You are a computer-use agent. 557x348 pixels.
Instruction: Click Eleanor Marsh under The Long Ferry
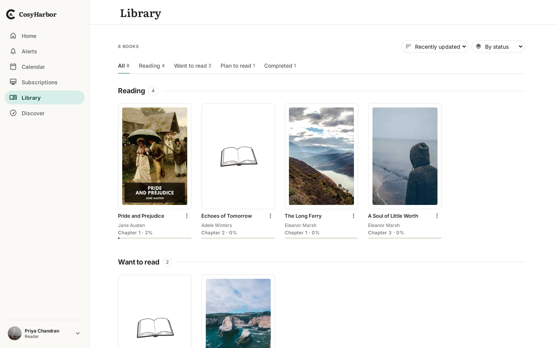point(301,225)
